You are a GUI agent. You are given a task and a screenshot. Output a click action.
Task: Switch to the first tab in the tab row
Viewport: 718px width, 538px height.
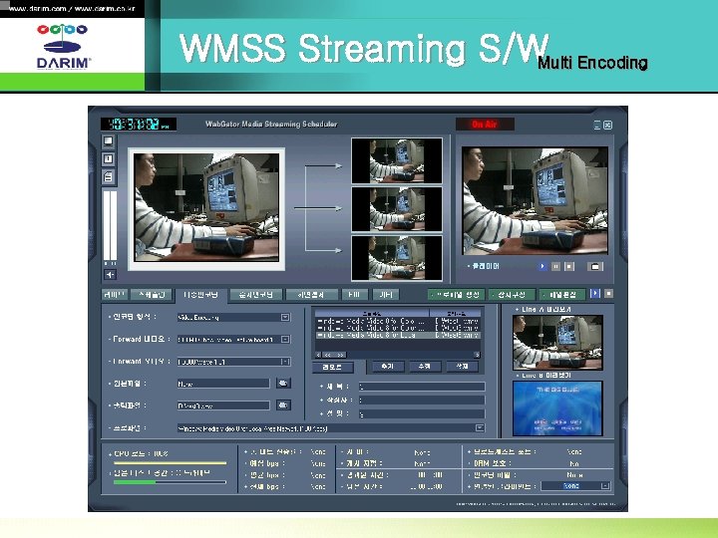[115, 295]
